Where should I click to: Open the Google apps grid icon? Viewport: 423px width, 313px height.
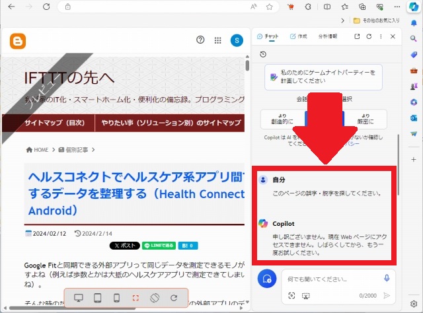pyautogui.click(x=217, y=40)
